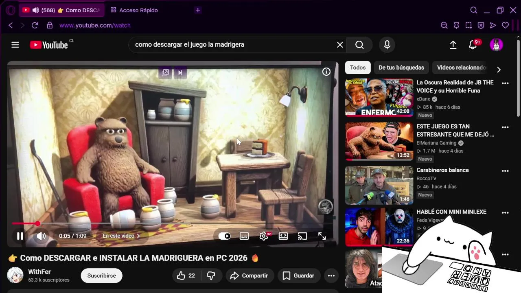
Task: Open the WithFer channel name link
Action: [39, 272]
